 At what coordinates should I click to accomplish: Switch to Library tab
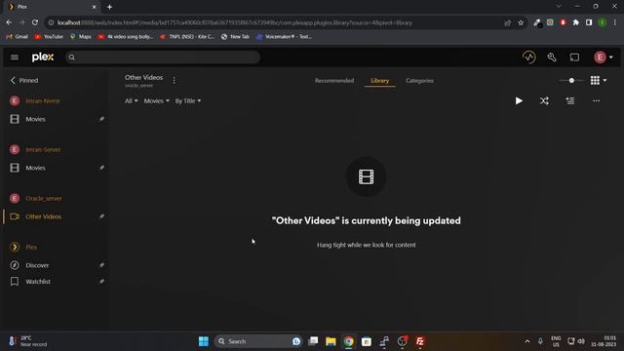[x=379, y=80]
